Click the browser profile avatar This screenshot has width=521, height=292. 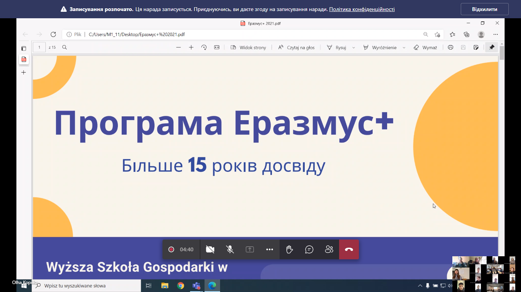[481, 34]
